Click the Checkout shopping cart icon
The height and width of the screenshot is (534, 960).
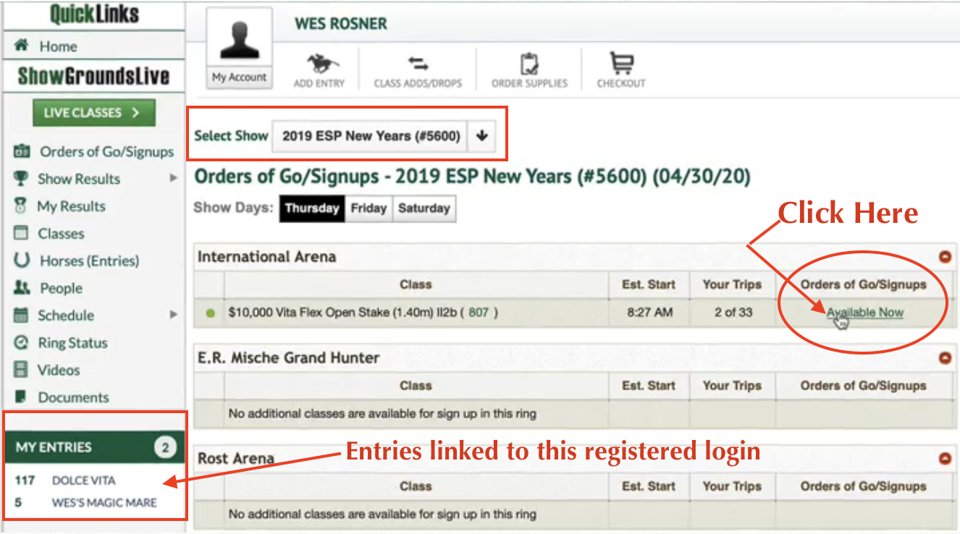620,63
